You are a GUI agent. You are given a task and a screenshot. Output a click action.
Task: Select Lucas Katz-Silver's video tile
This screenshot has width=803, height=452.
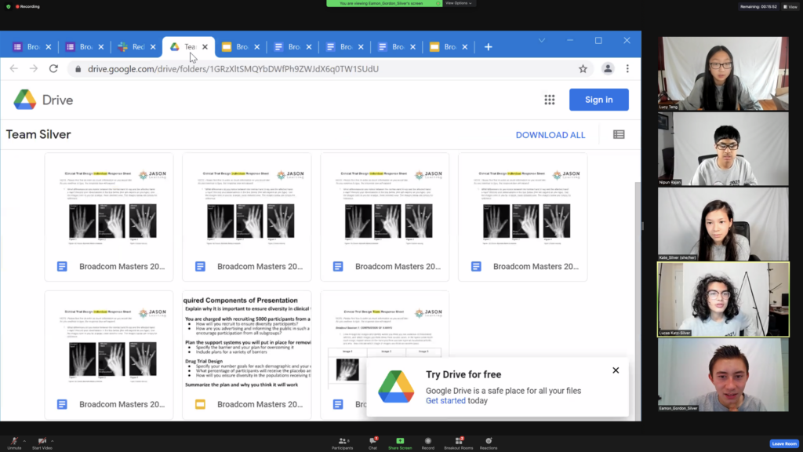[x=723, y=299]
